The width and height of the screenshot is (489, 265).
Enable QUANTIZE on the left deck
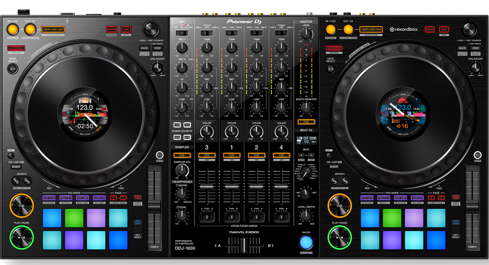point(111,30)
